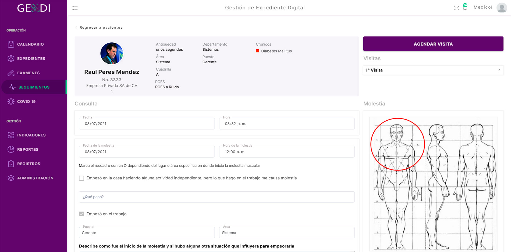Viewport: 511px width, 252px height.
Task: Click the Hora de la molestia field
Action: (x=287, y=152)
